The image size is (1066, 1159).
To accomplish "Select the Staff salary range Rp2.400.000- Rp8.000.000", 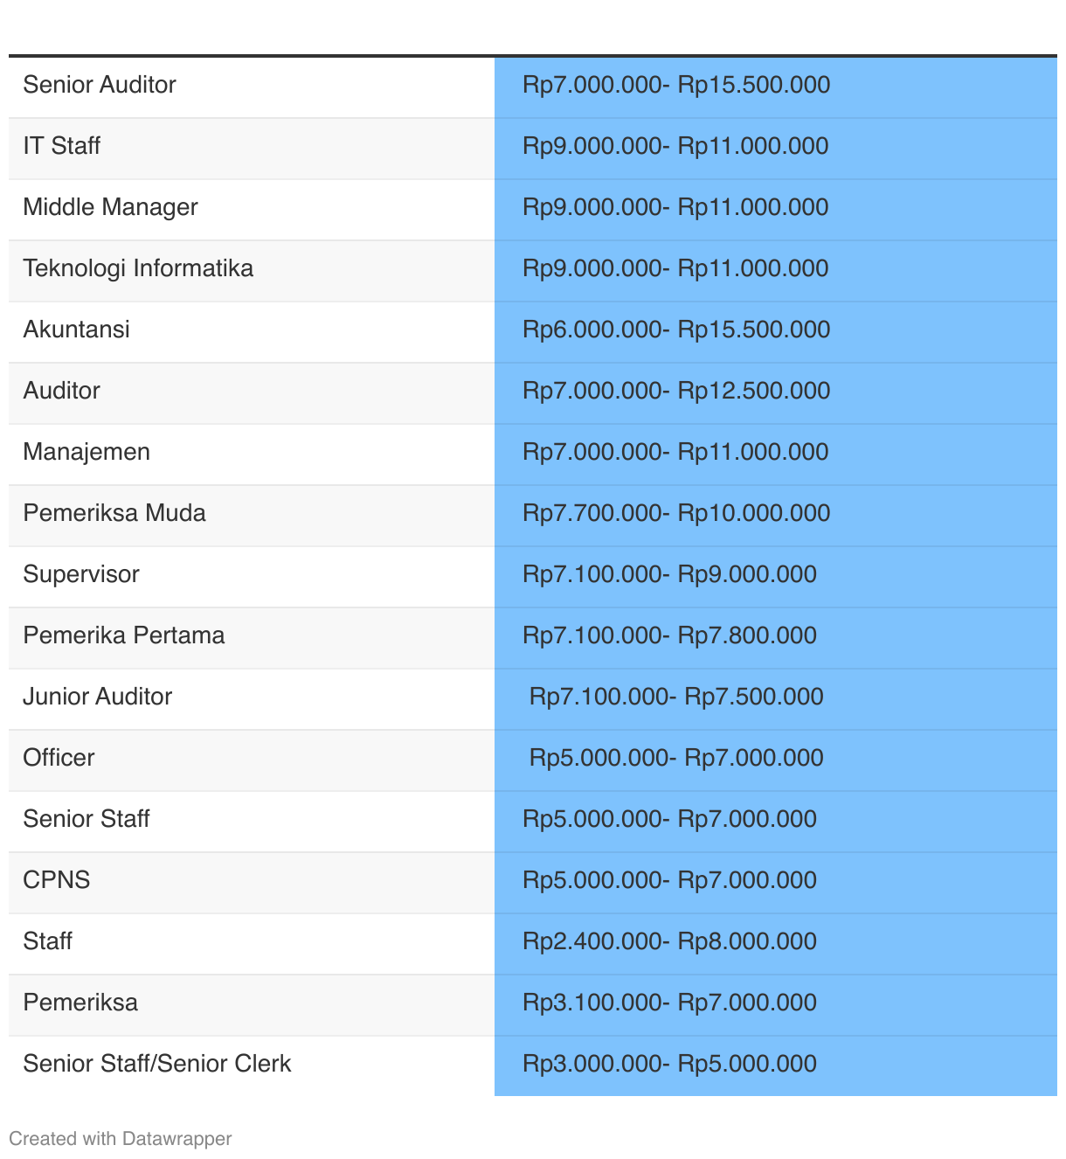I will tap(669, 941).
